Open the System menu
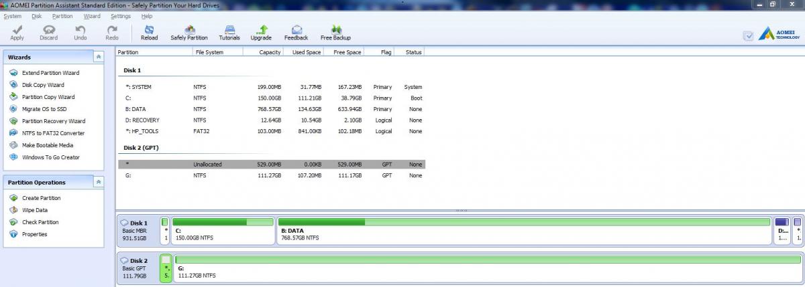 [13, 15]
